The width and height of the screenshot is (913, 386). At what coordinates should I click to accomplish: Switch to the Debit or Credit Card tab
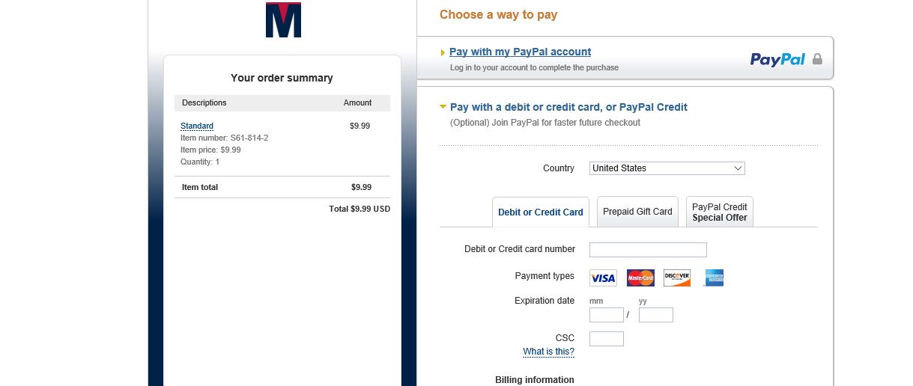541,212
